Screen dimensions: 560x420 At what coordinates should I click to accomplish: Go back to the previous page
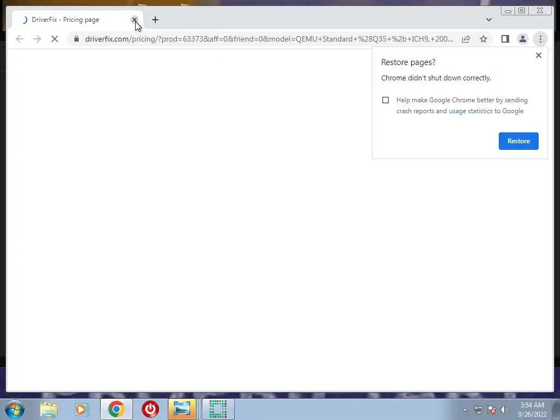(20, 39)
